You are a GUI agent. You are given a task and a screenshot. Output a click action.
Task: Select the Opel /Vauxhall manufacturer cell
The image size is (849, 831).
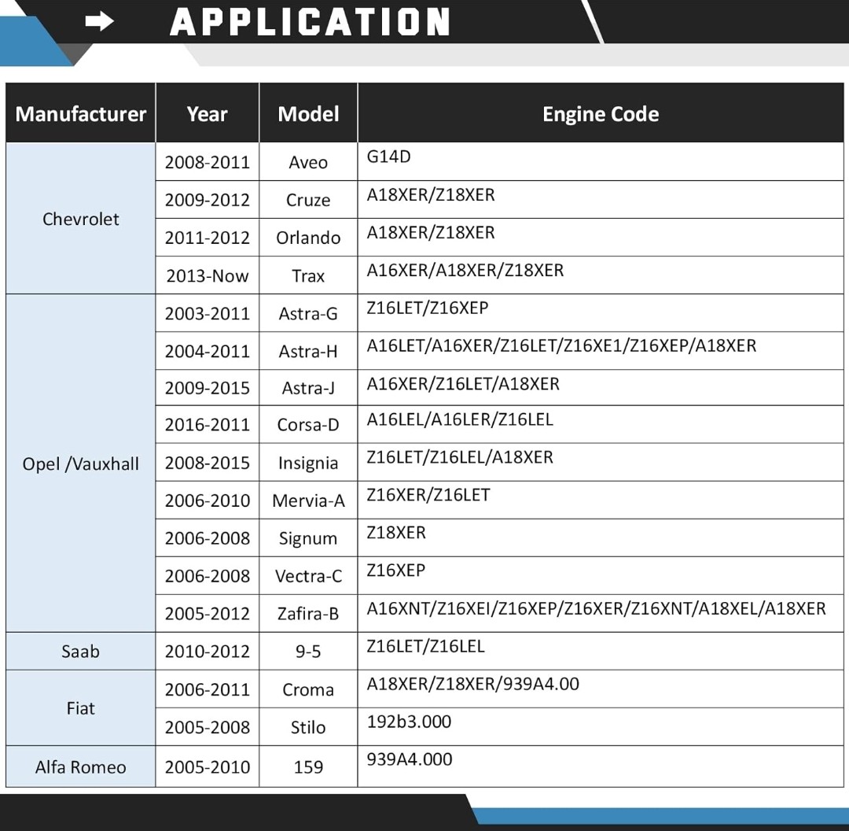pyautogui.click(x=80, y=464)
